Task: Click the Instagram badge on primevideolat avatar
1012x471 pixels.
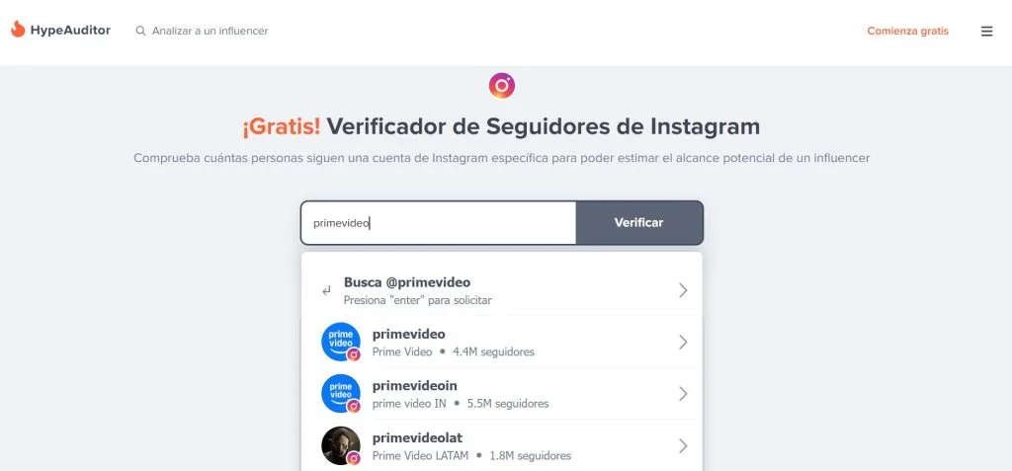Action: coord(353,458)
